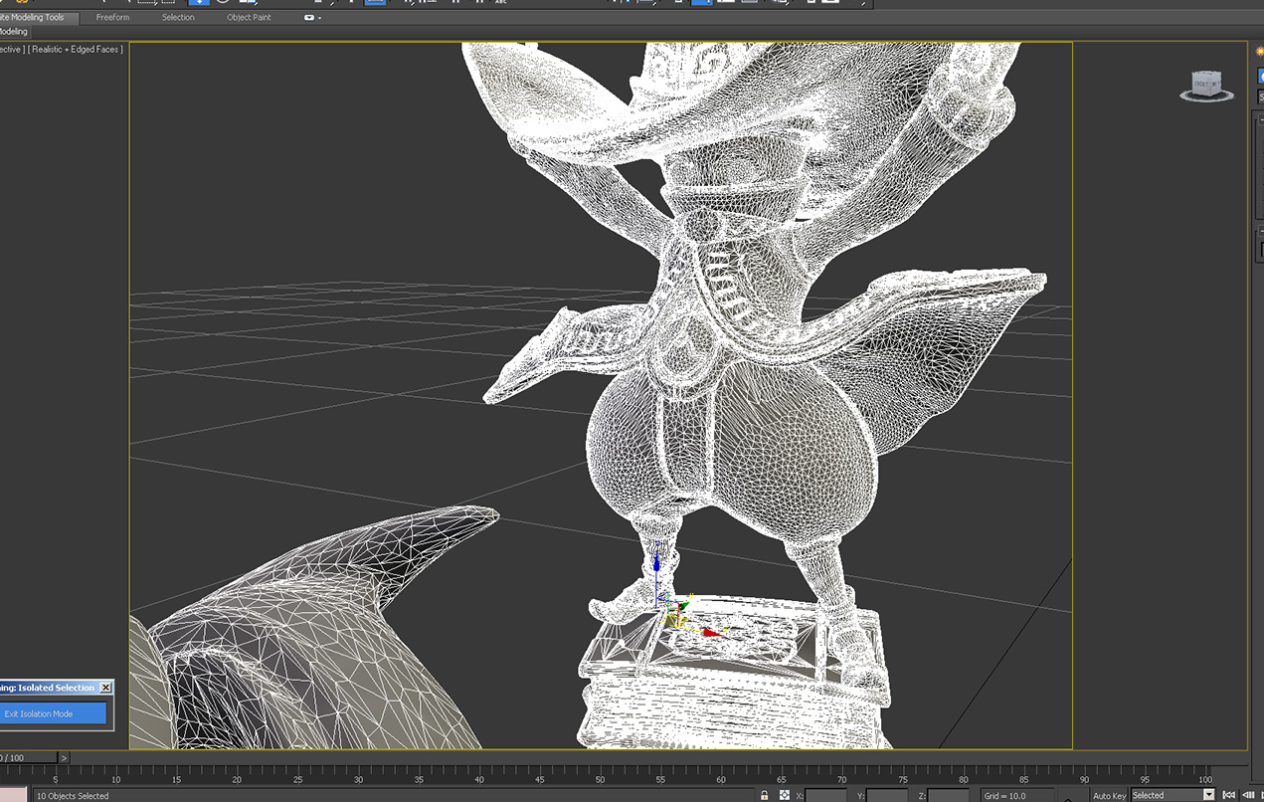Click the time slider next-frame arrow
1264x802 pixels.
point(64,758)
